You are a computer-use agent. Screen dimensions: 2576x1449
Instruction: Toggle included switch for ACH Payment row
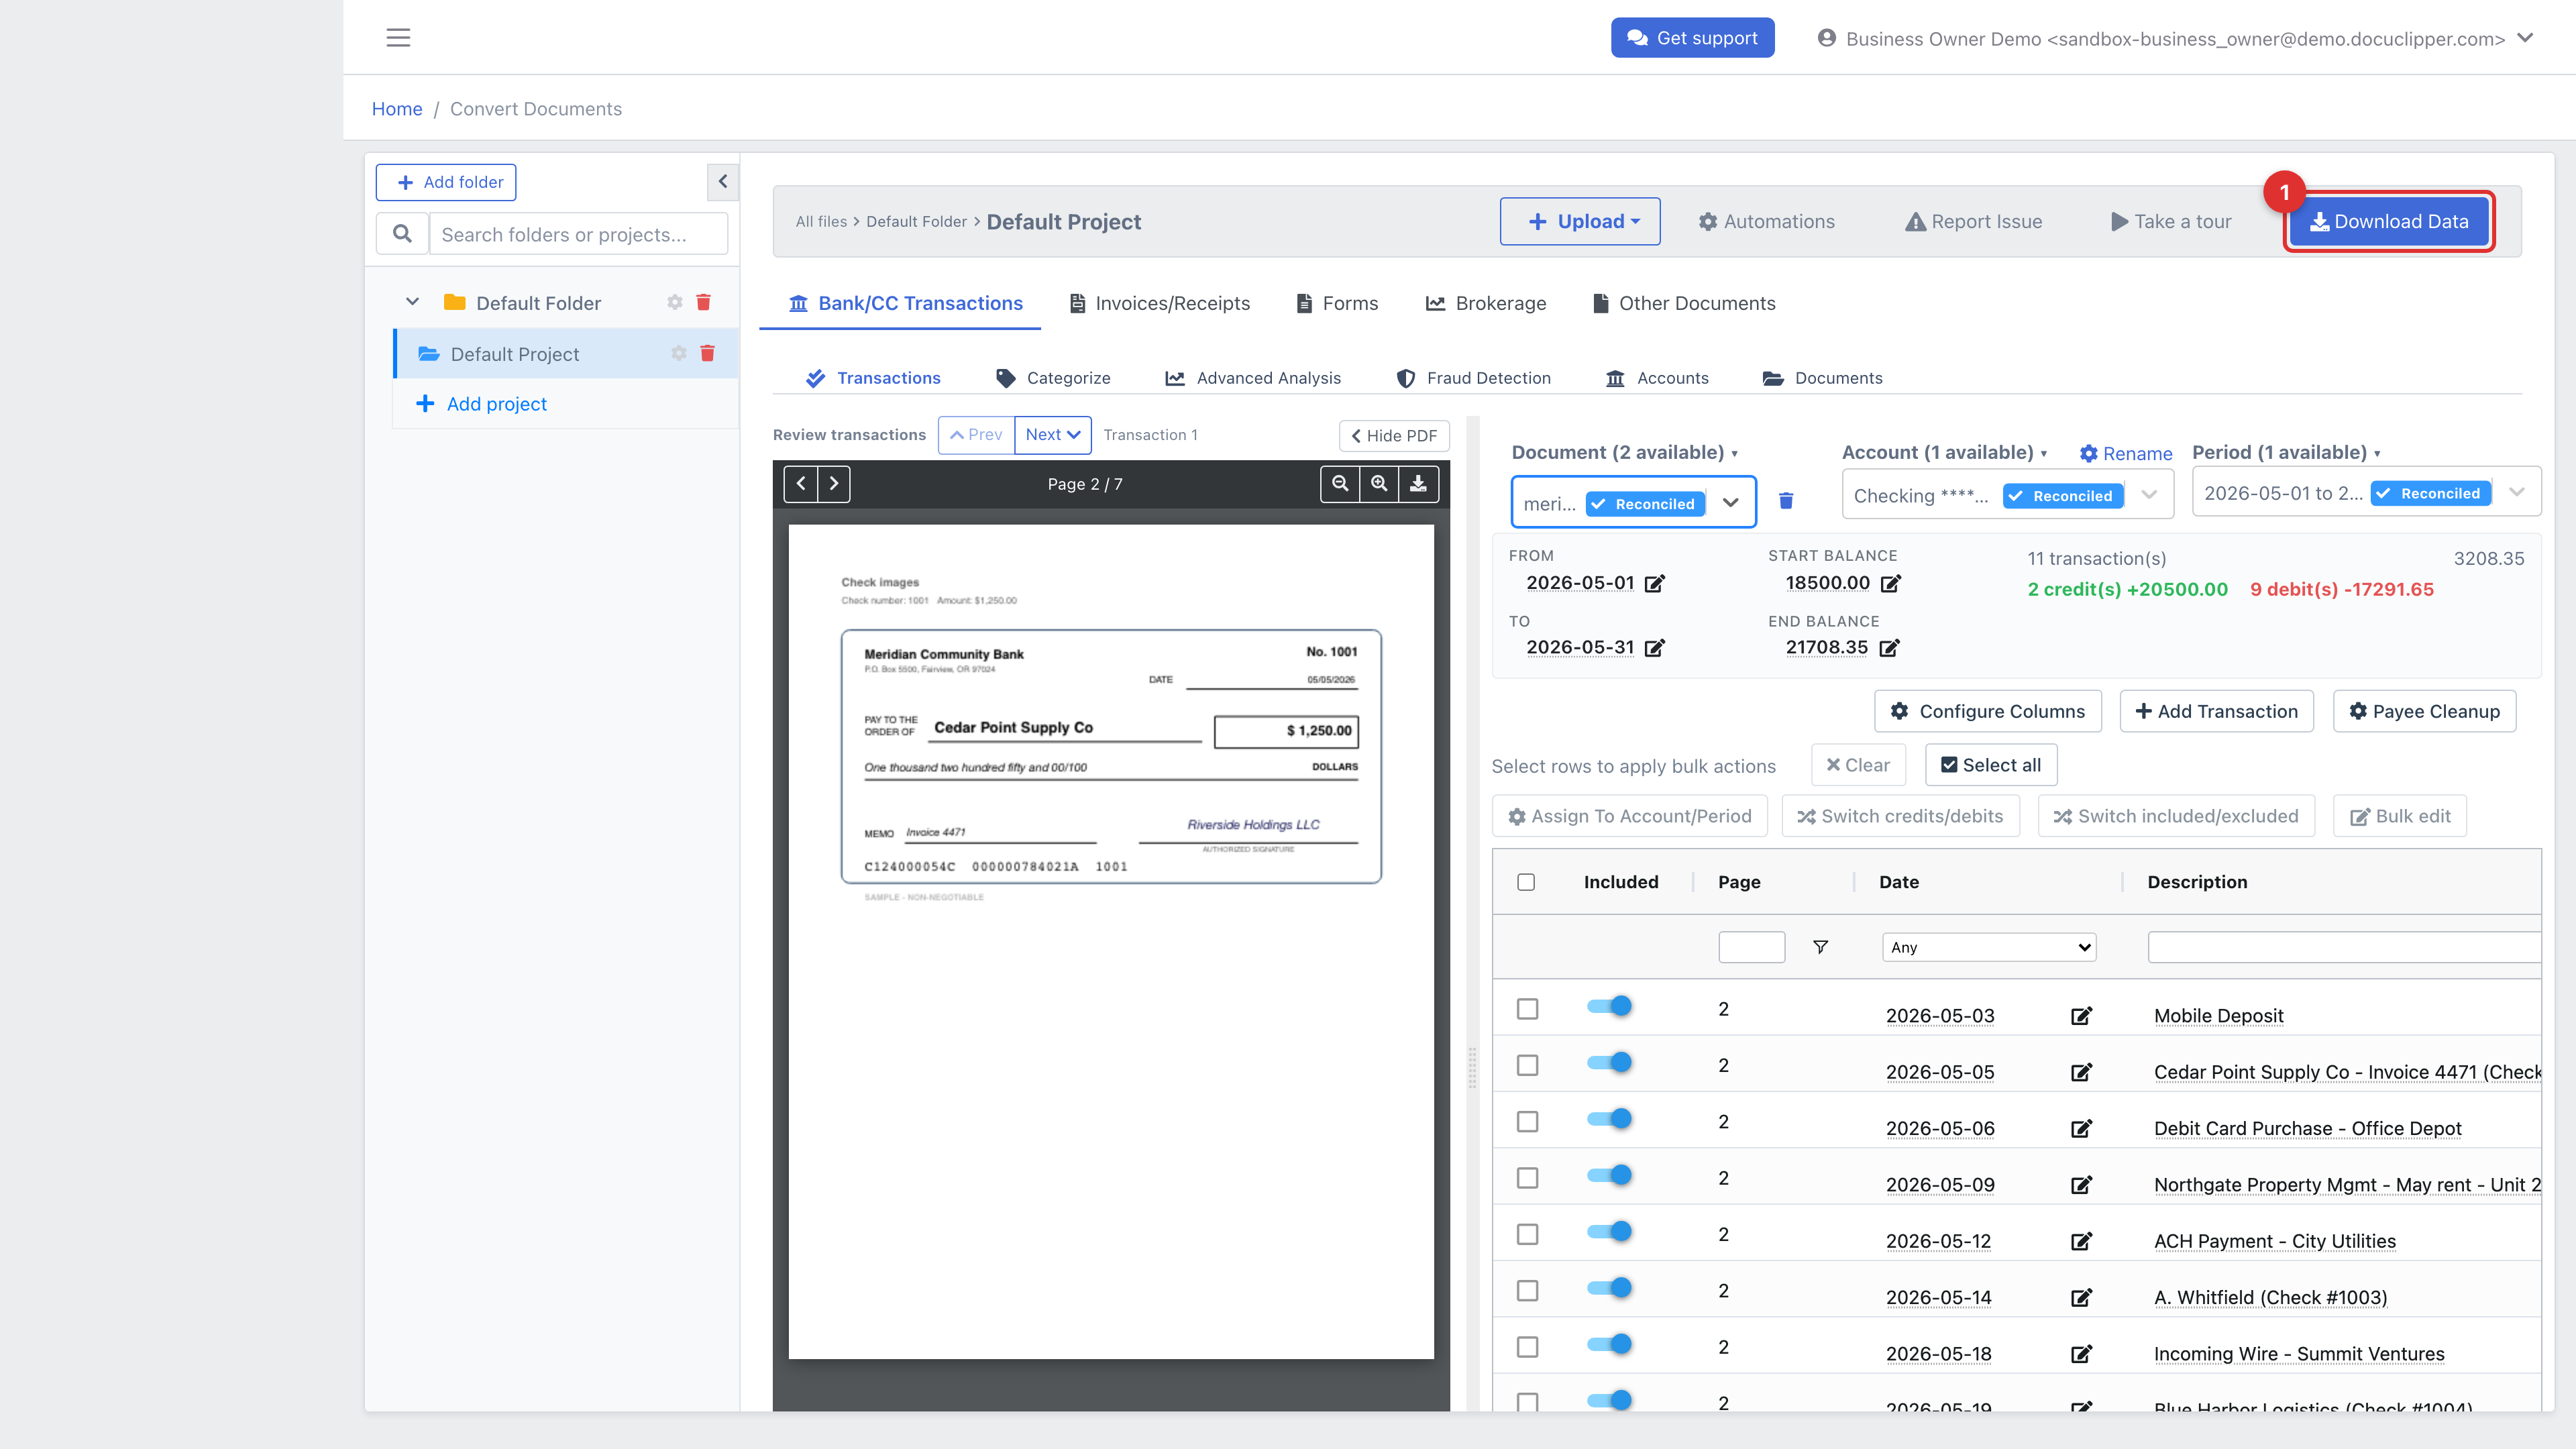click(x=1609, y=1231)
